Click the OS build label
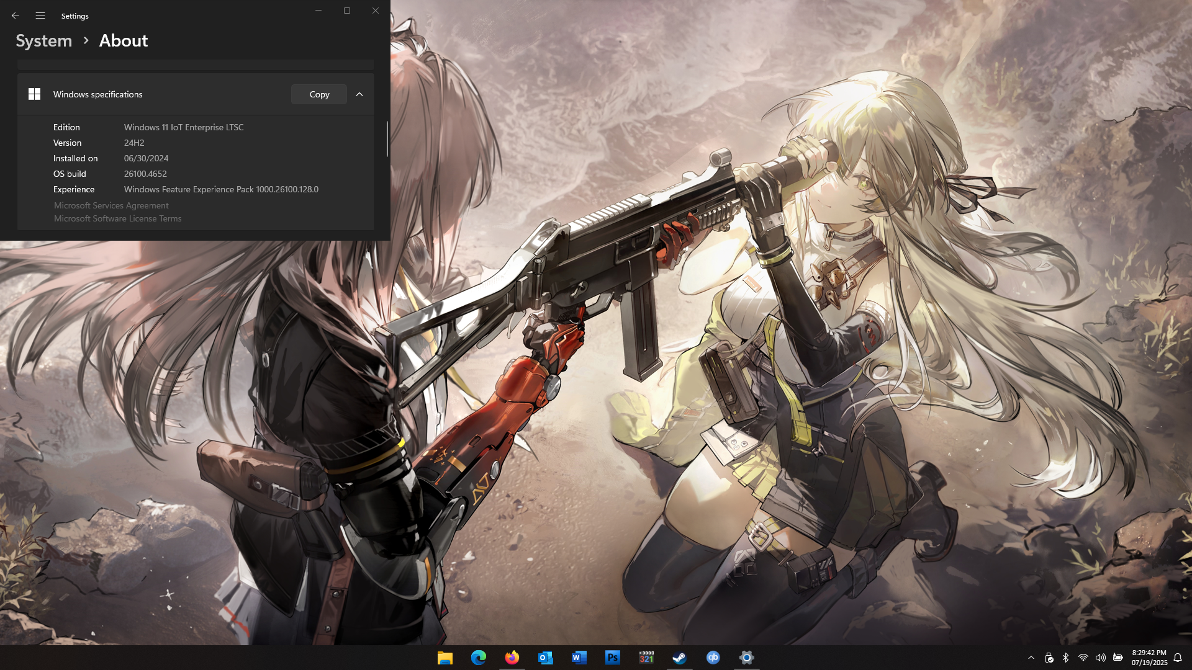The image size is (1192, 670). 70,174
